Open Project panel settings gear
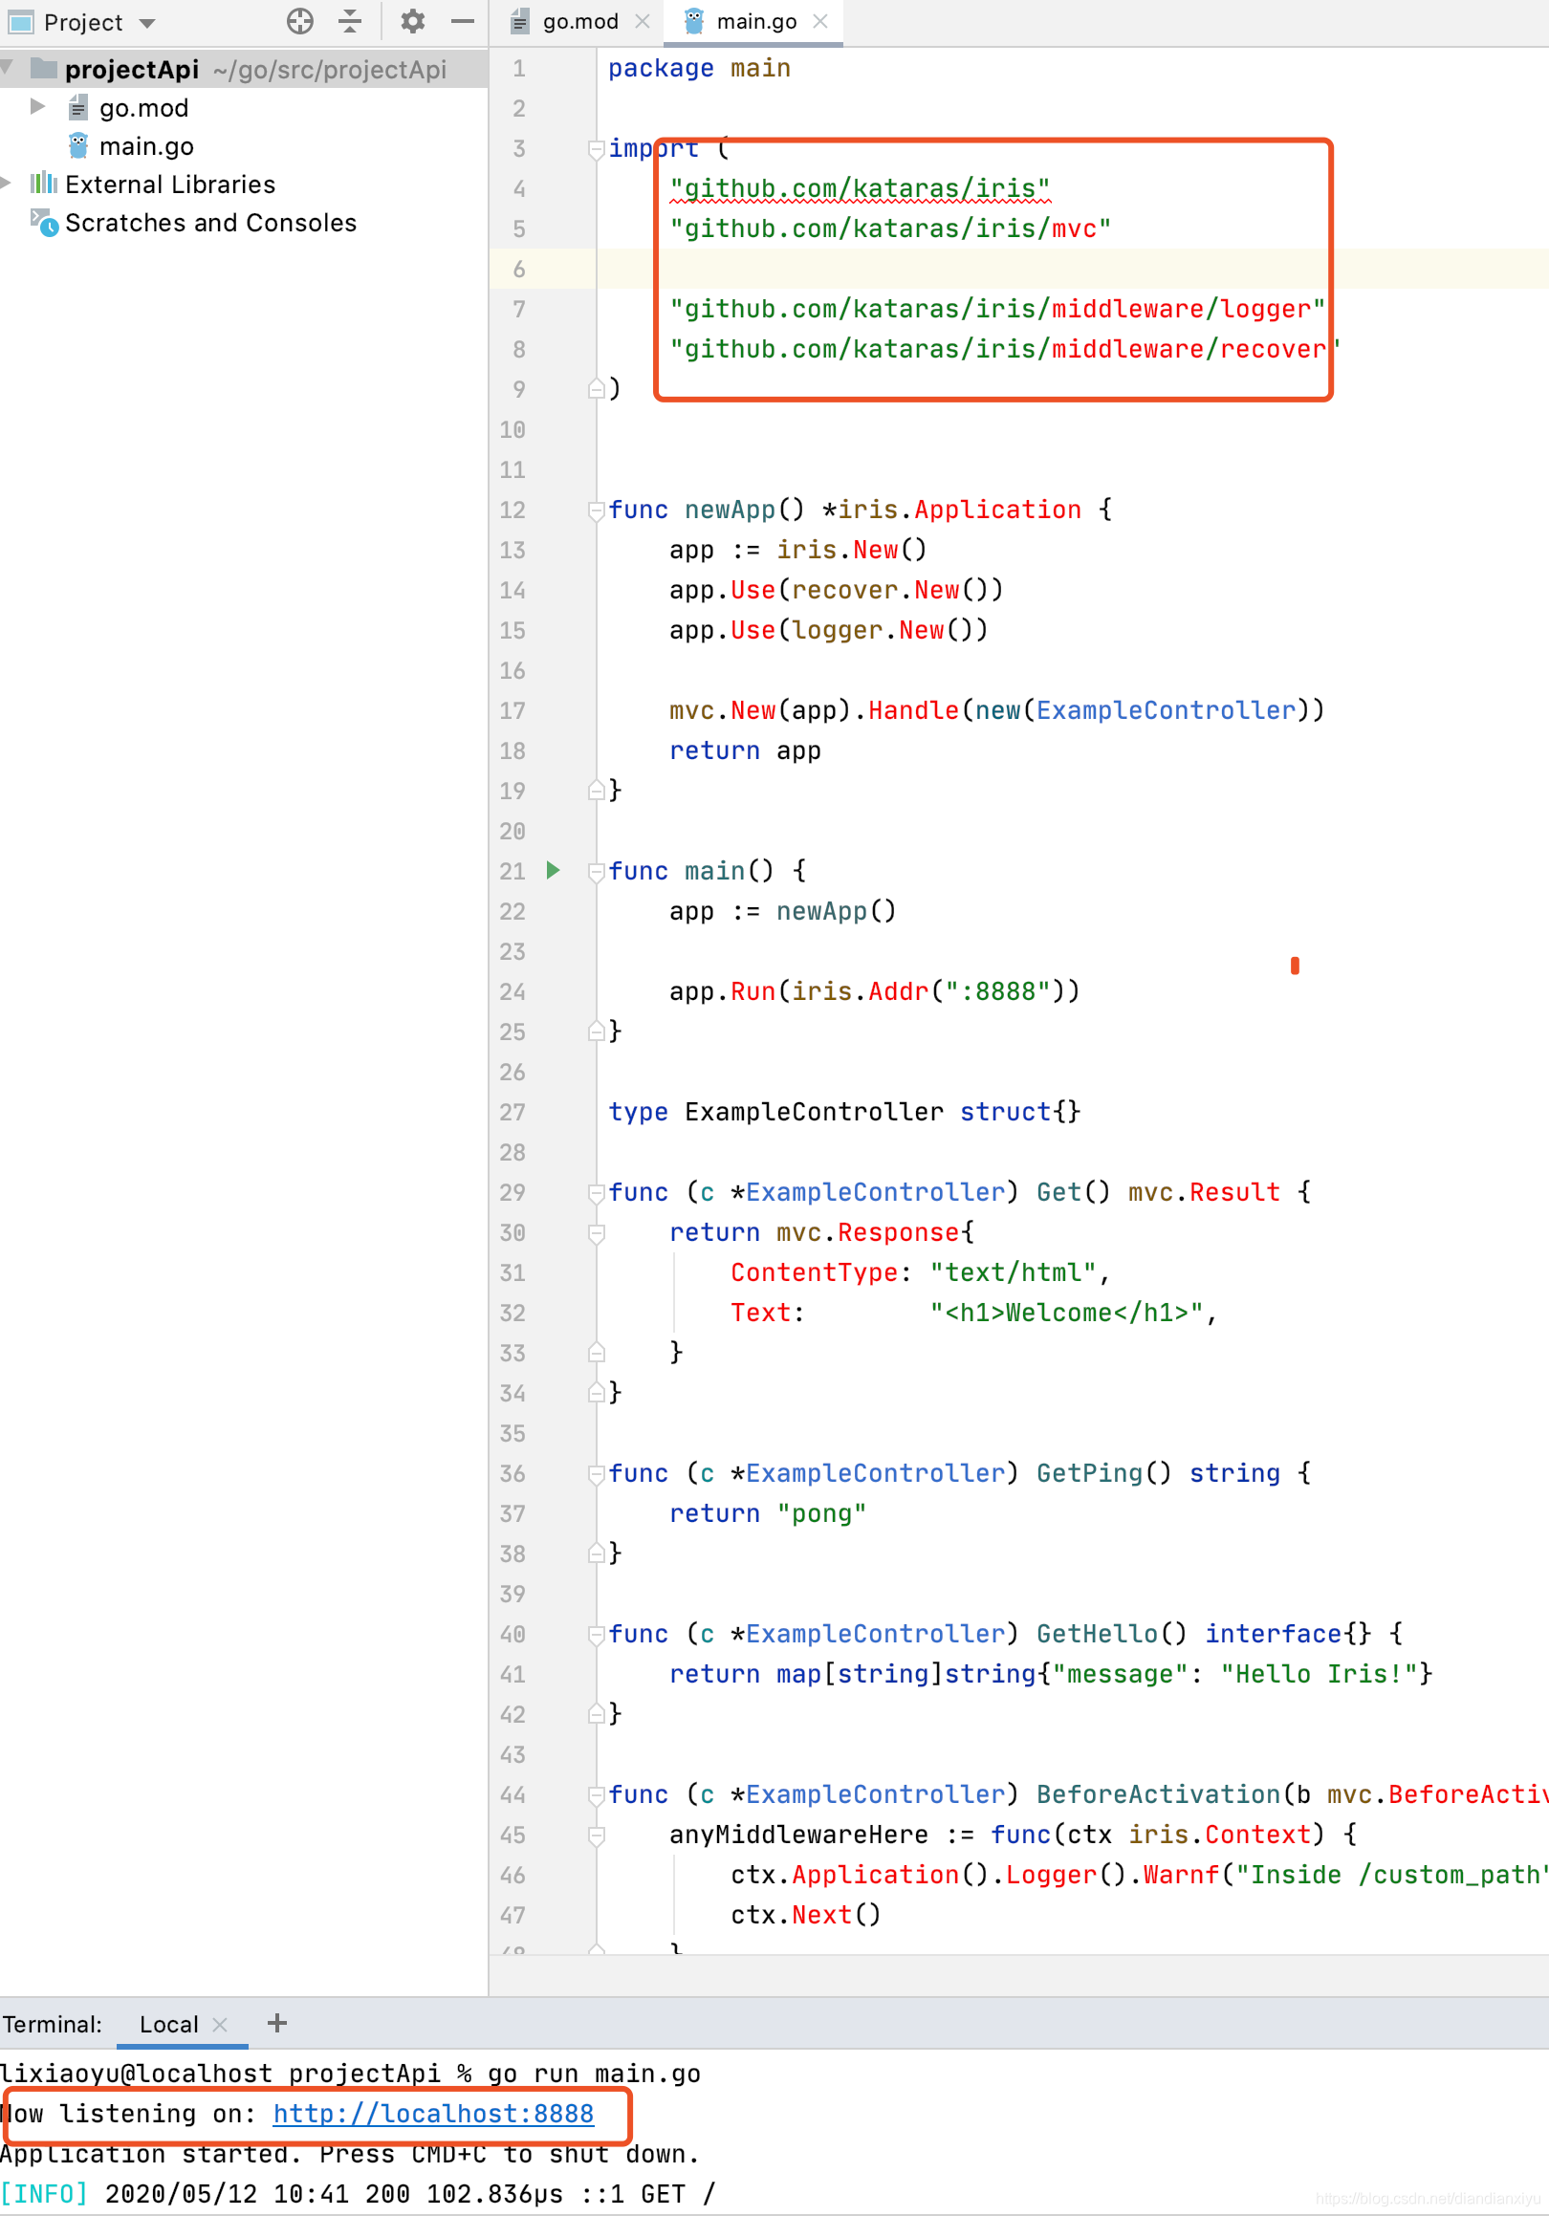1549x2216 pixels. click(x=412, y=21)
